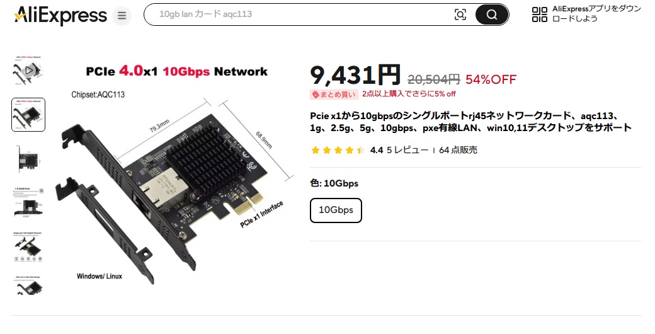
Task: Click the まとめ買い bulk deal tag
Action: [334, 95]
